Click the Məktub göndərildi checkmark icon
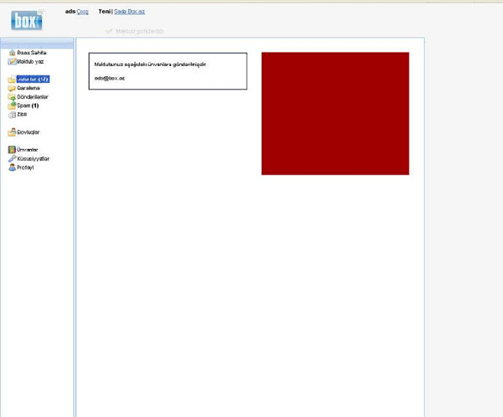This screenshot has width=503, height=417. point(109,31)
